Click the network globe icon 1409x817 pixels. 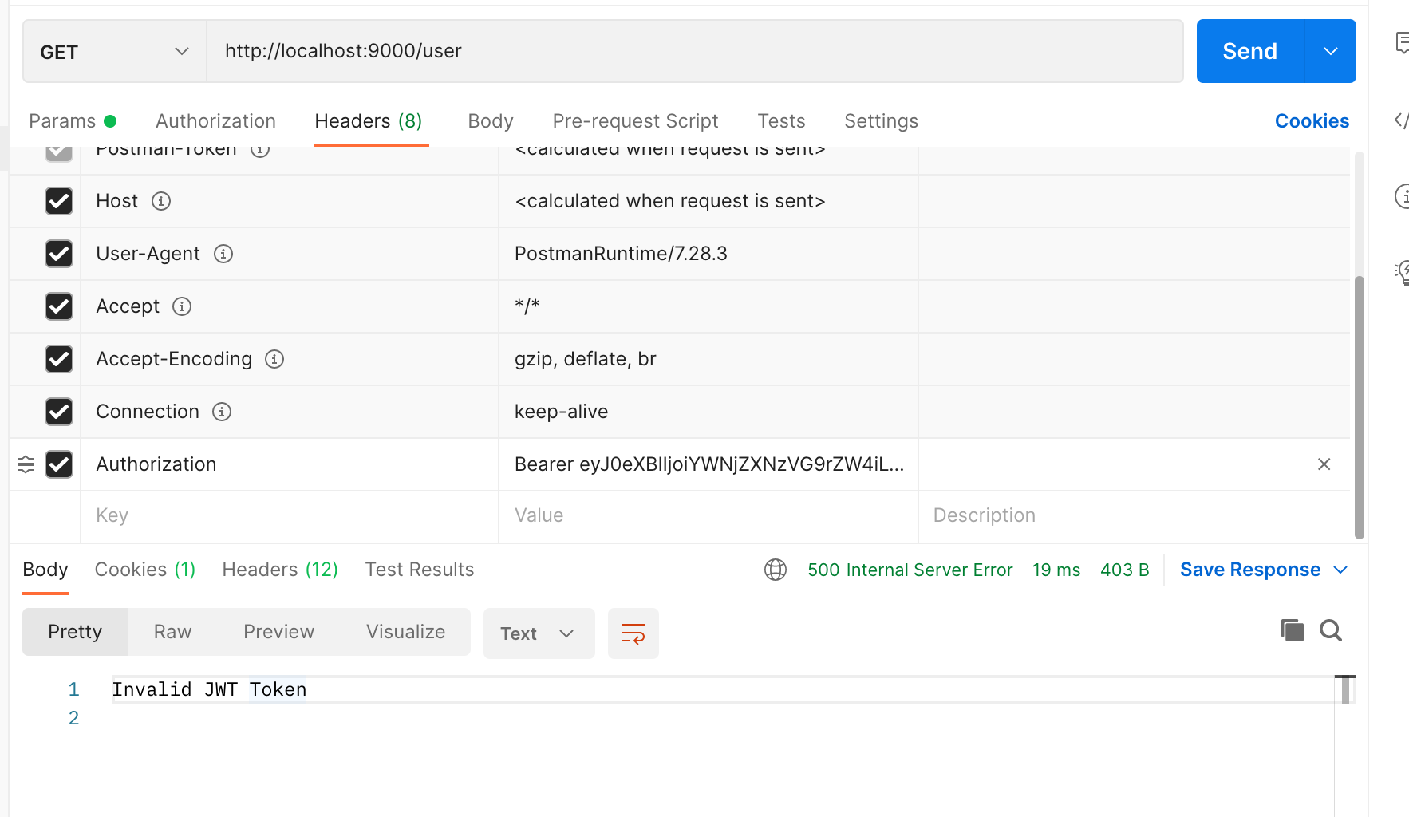tap(776, 570)
